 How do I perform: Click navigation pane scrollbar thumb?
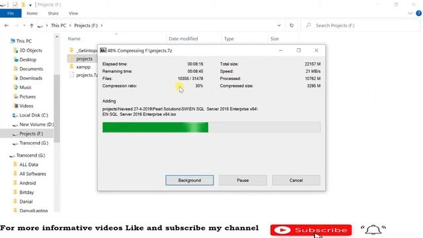(x=57, y=108)
